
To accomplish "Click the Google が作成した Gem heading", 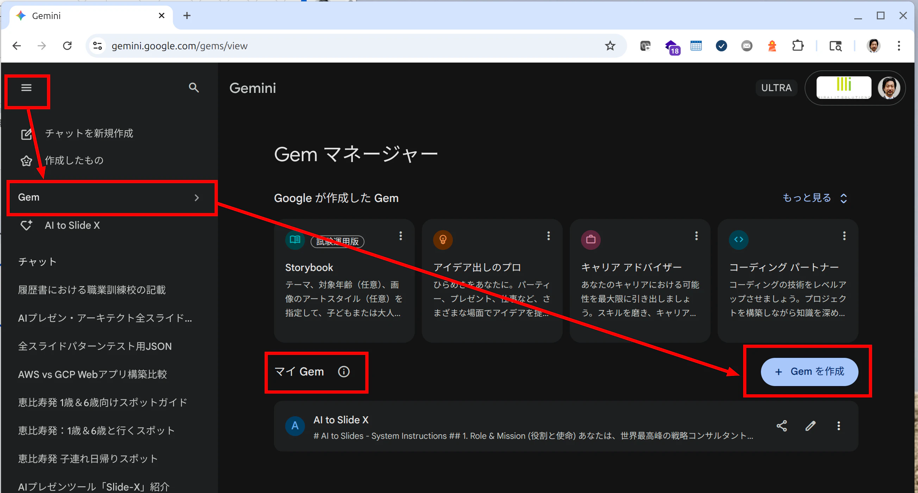I will [336, 198].
